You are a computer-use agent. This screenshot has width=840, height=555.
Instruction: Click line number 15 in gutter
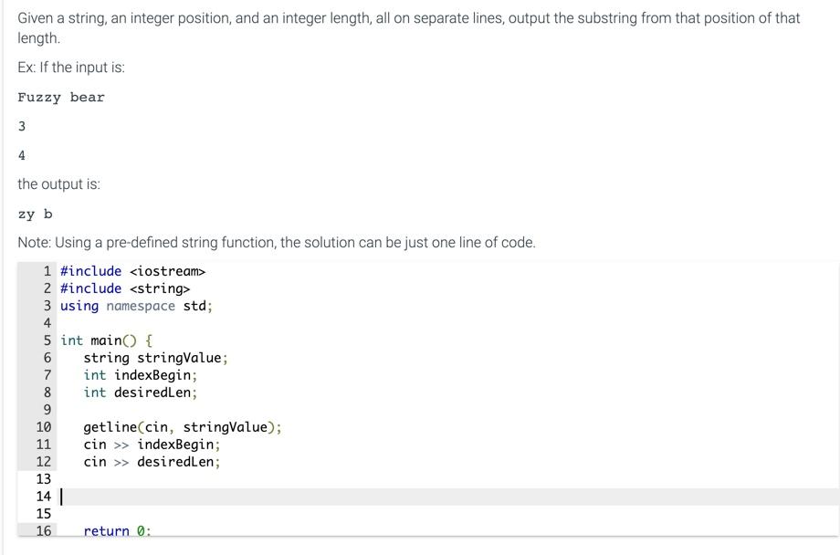click(44, 514)
